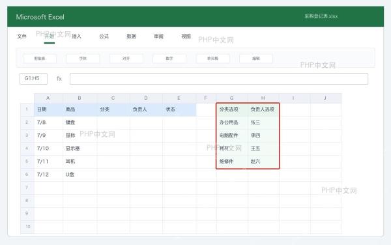
Task: Click into the formula bar input
Action: [x=219, y=79]
